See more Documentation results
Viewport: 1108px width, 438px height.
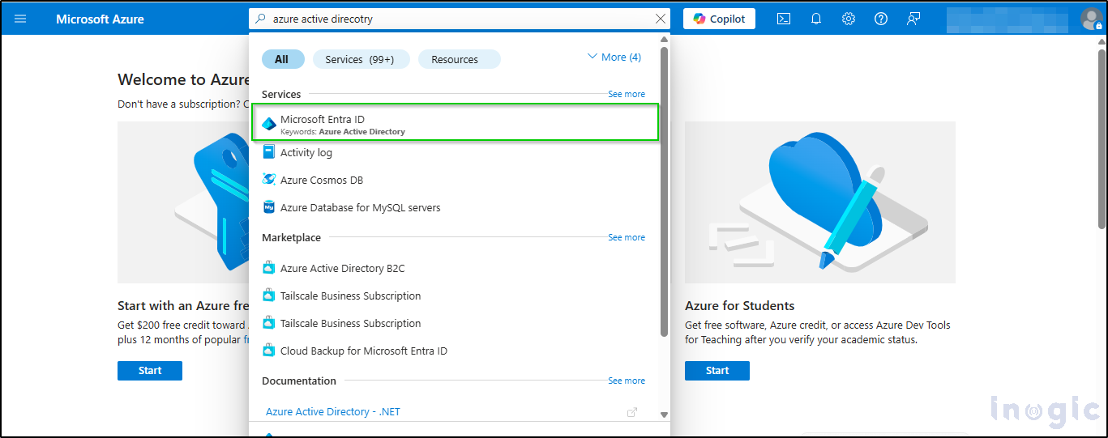[x=627, y=381]
